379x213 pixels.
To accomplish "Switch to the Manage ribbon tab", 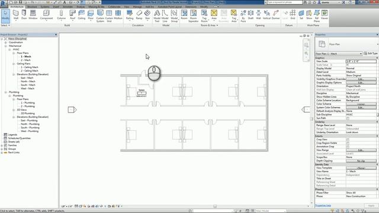I will (x=137, y=7).
